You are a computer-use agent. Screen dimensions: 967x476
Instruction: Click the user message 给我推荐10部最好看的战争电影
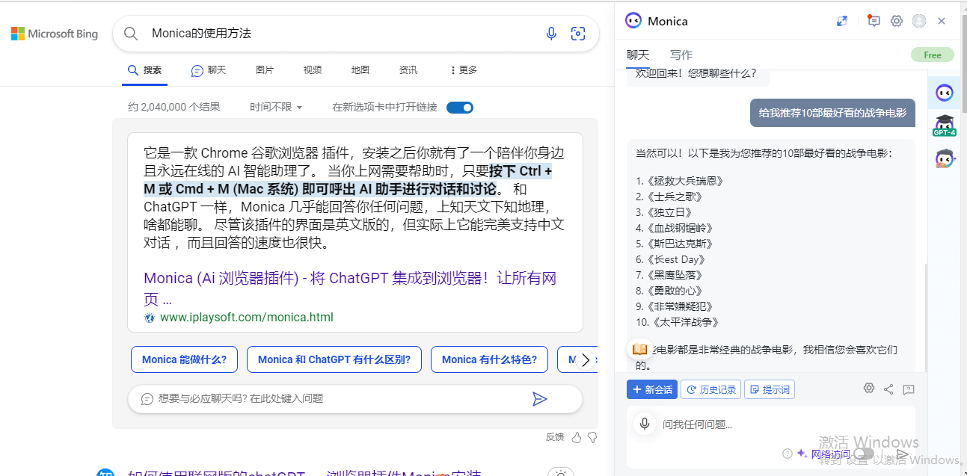pos(832,113)
